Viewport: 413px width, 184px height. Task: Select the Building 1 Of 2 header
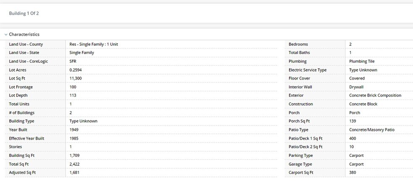point(24,13)
